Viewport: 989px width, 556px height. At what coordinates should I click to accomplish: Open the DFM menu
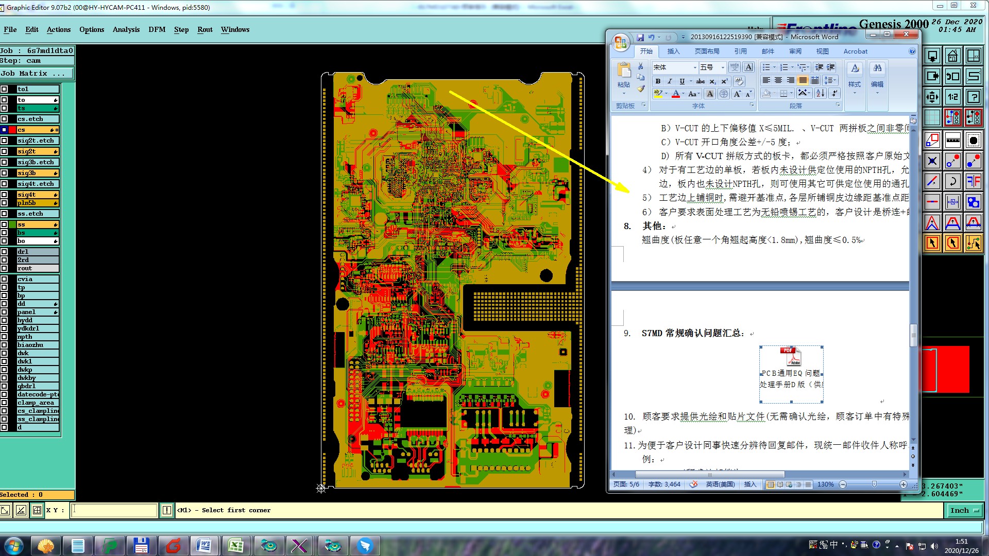pos(157,29)
